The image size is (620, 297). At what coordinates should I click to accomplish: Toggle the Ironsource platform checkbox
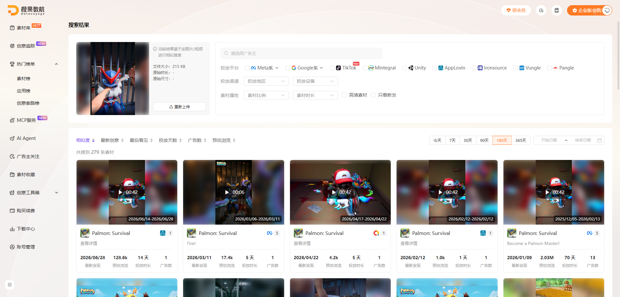click(x=474, y=68)
